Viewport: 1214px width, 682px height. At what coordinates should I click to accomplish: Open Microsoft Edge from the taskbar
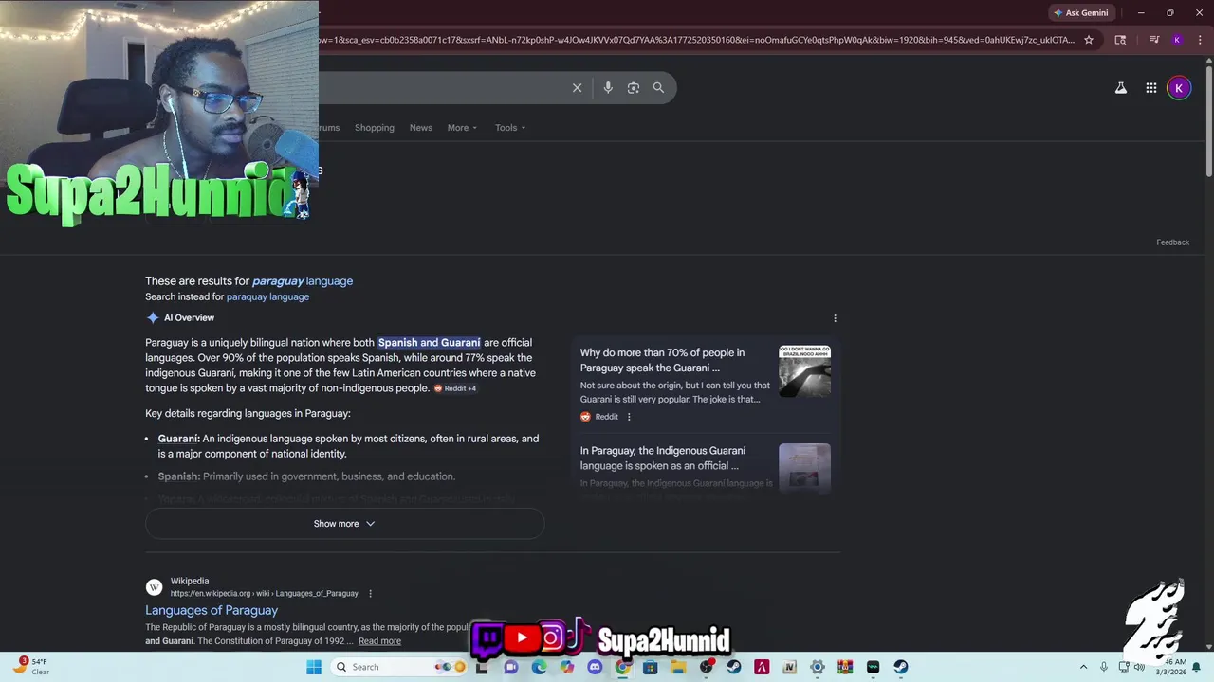539,667
